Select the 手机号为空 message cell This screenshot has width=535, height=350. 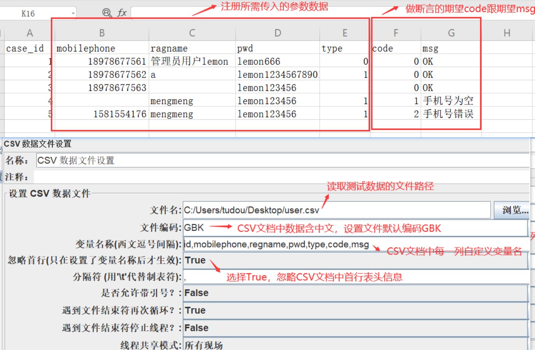tap(451, 101)
